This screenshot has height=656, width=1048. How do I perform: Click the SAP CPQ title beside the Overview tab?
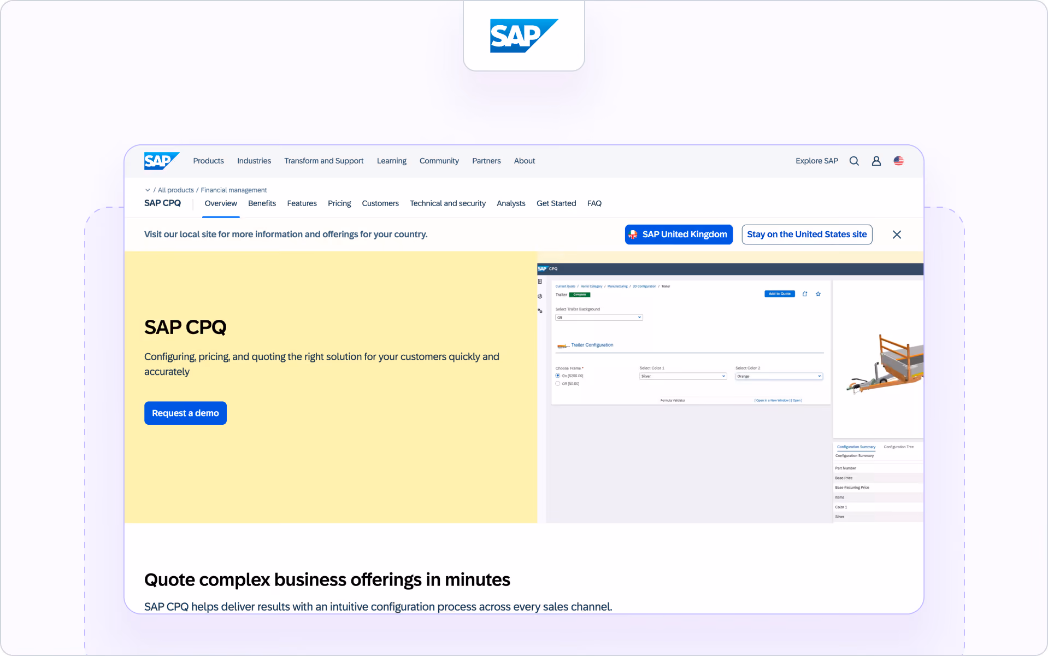(x=162, y=203)
